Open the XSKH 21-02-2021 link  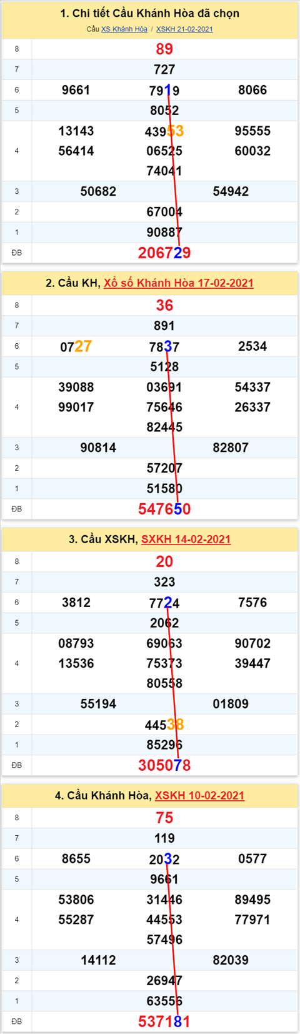click(x=184, y=29)
